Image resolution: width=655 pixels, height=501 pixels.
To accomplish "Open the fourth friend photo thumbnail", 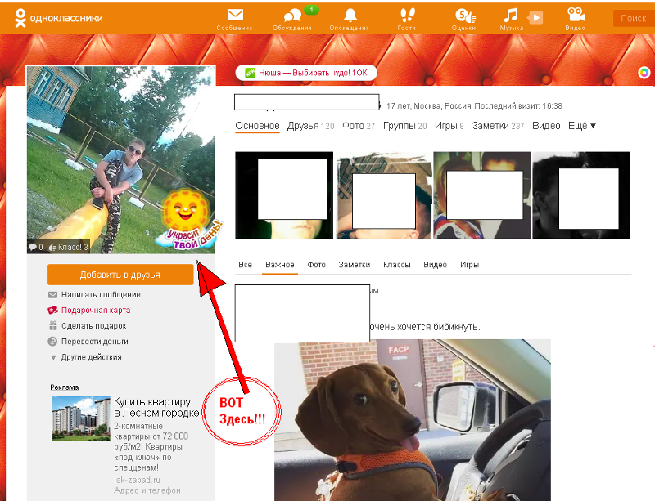I will 581,195.
